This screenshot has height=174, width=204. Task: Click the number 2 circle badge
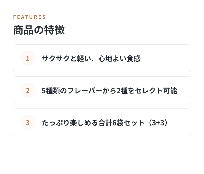click(28, 90)
